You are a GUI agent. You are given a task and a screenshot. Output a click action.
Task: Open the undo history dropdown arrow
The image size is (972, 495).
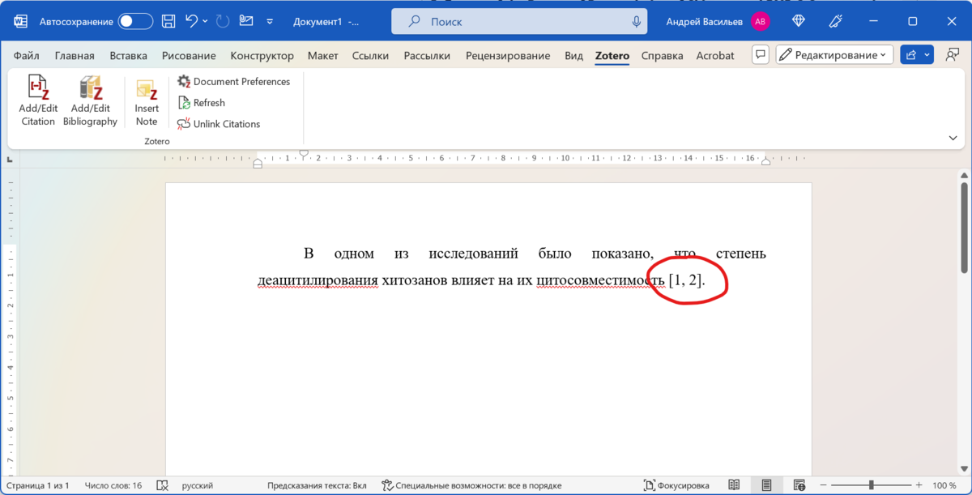coord(205,22)
